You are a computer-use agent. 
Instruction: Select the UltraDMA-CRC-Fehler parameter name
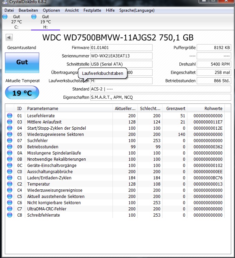(x=47, y=209)
